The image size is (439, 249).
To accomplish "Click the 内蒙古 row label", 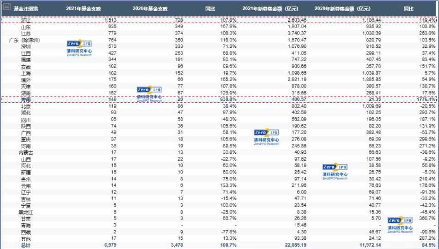I will click(x=26, y=152).
